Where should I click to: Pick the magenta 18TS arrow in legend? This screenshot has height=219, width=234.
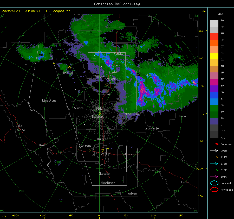[214, 177]
